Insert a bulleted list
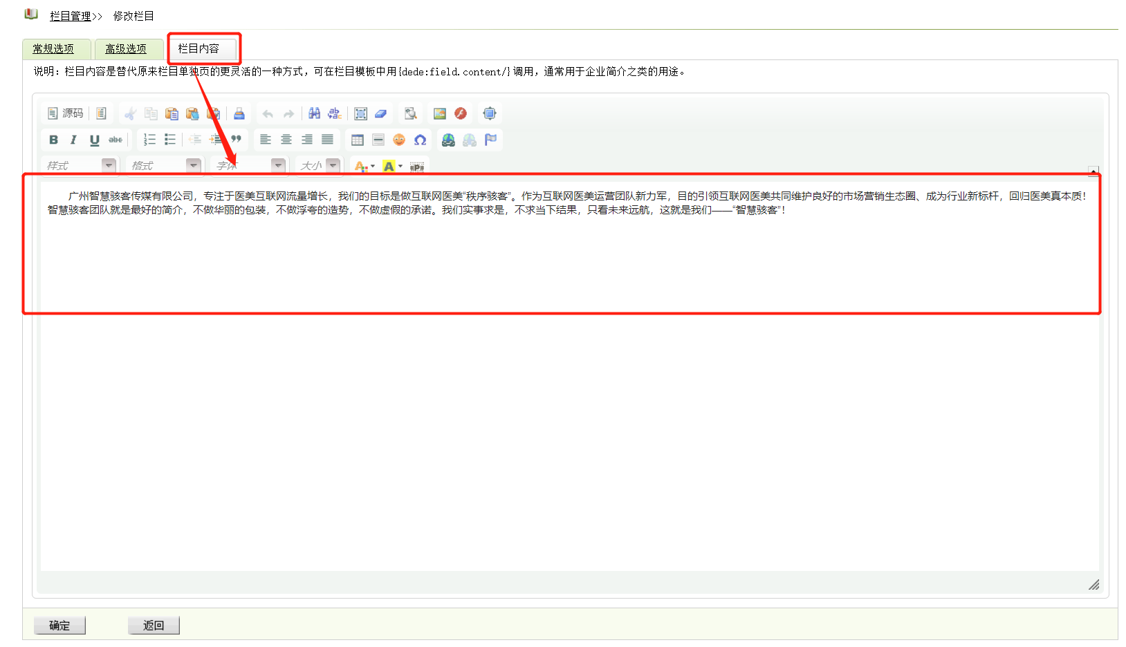This screenshot has height=647, width=1126. click(170, 140)
